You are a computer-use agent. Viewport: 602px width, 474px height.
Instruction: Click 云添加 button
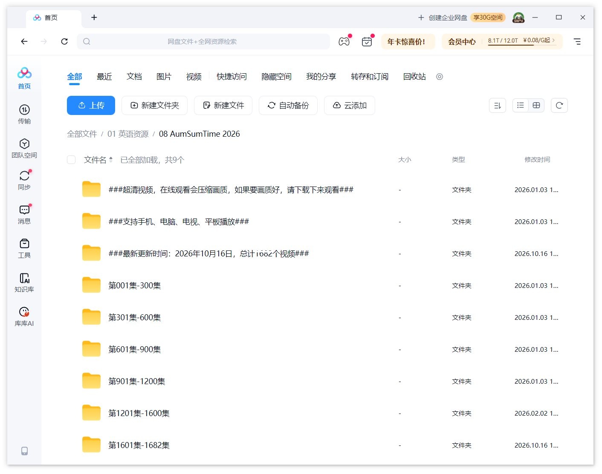(350, 105)
